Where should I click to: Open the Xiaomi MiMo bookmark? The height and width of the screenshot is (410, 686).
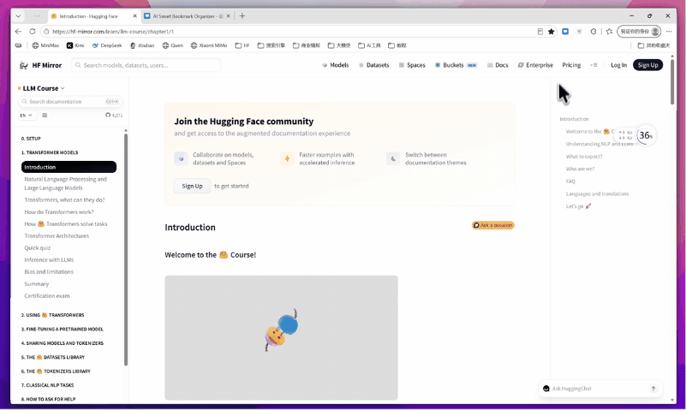(209, 45)
